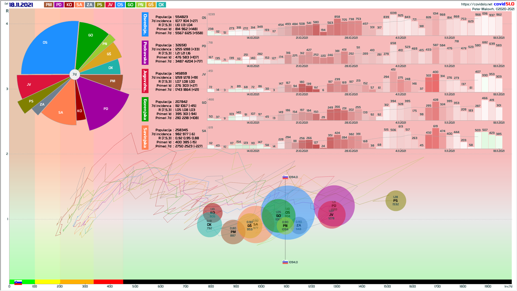
Task: Click the SA orange legend tag
Action: coord(79,5)
